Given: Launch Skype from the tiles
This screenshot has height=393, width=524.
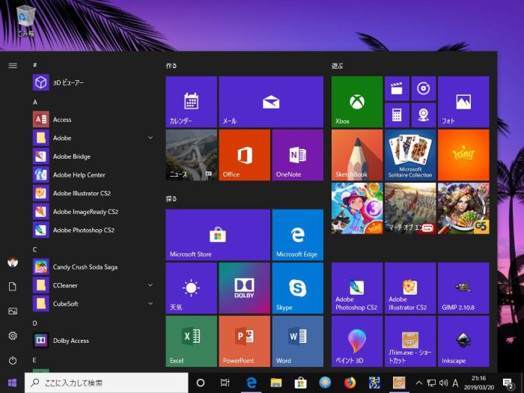Looking at the screenshot, I should click(x=297, y=287).
